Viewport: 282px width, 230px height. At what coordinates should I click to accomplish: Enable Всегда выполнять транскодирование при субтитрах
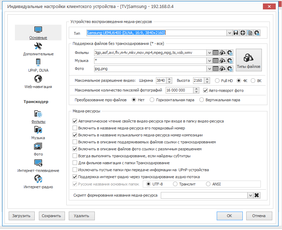coord(75,156)
